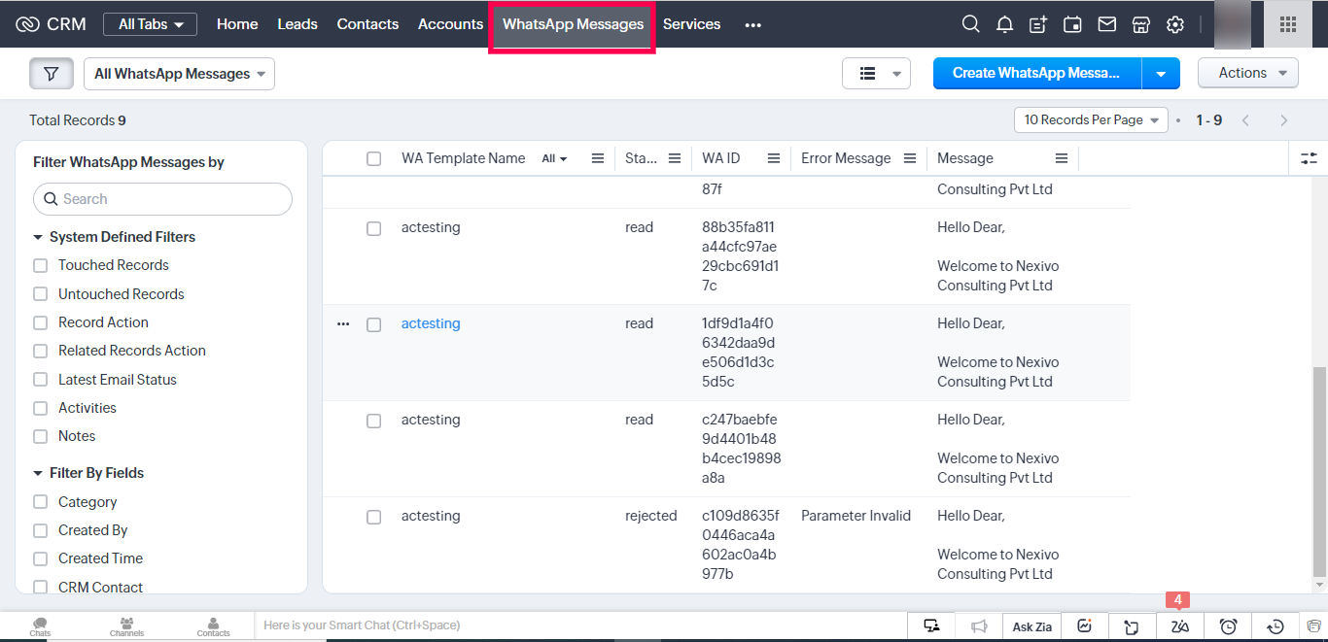Expand the Actions dropdown
Image resolution: width=1328 pixels, height=642 pixels.
click(x=1248, y=73)
